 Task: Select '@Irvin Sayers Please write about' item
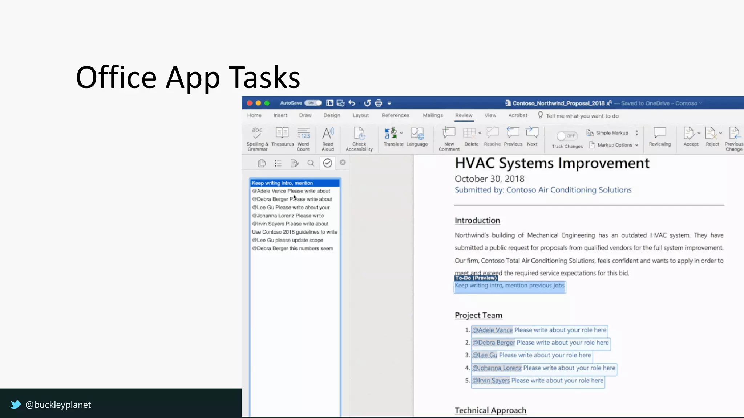[x=295, y=224]
